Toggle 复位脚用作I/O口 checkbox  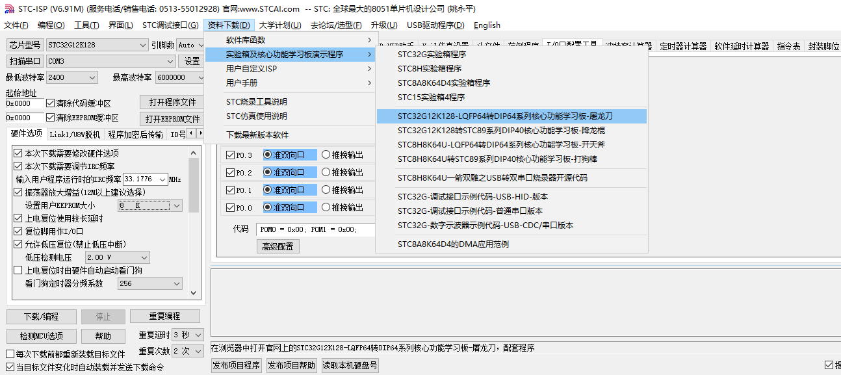18,231
